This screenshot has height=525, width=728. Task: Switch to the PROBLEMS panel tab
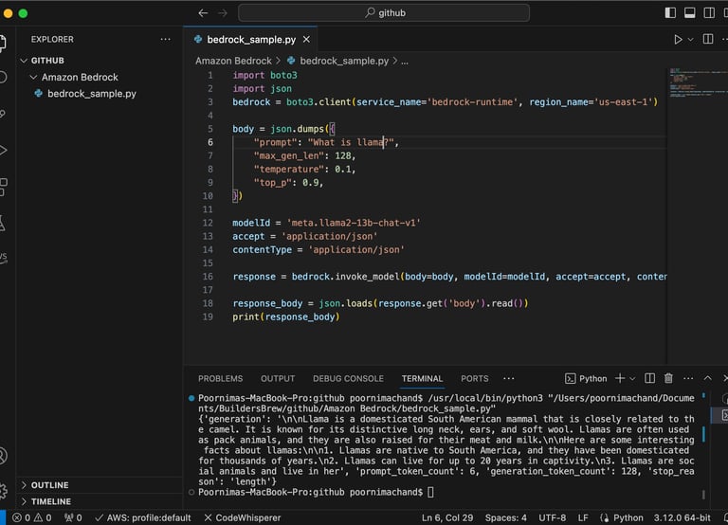pos(220,378)
